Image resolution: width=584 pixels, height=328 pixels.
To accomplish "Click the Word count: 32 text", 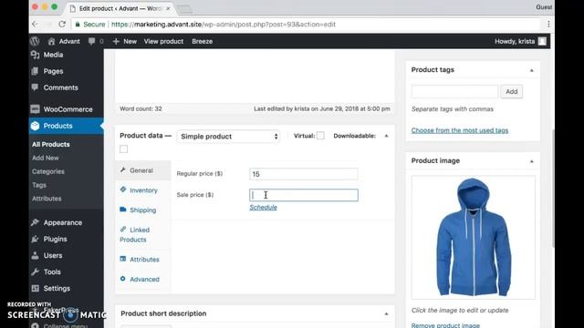I will pyautogui.click(x=141, y=108).
